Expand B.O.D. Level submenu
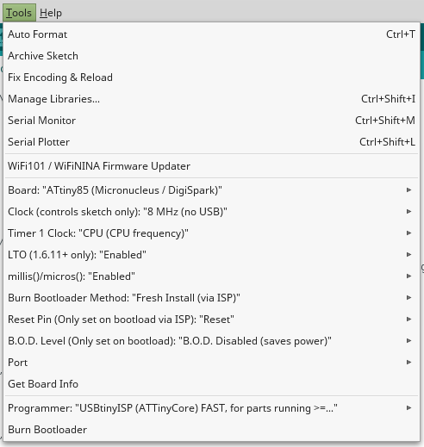The width and height of the screenshot is (424, 447). coord(211,341)
